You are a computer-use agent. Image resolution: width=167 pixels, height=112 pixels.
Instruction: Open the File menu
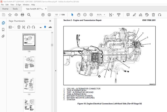pyautogui.click(x=2, y=5)
